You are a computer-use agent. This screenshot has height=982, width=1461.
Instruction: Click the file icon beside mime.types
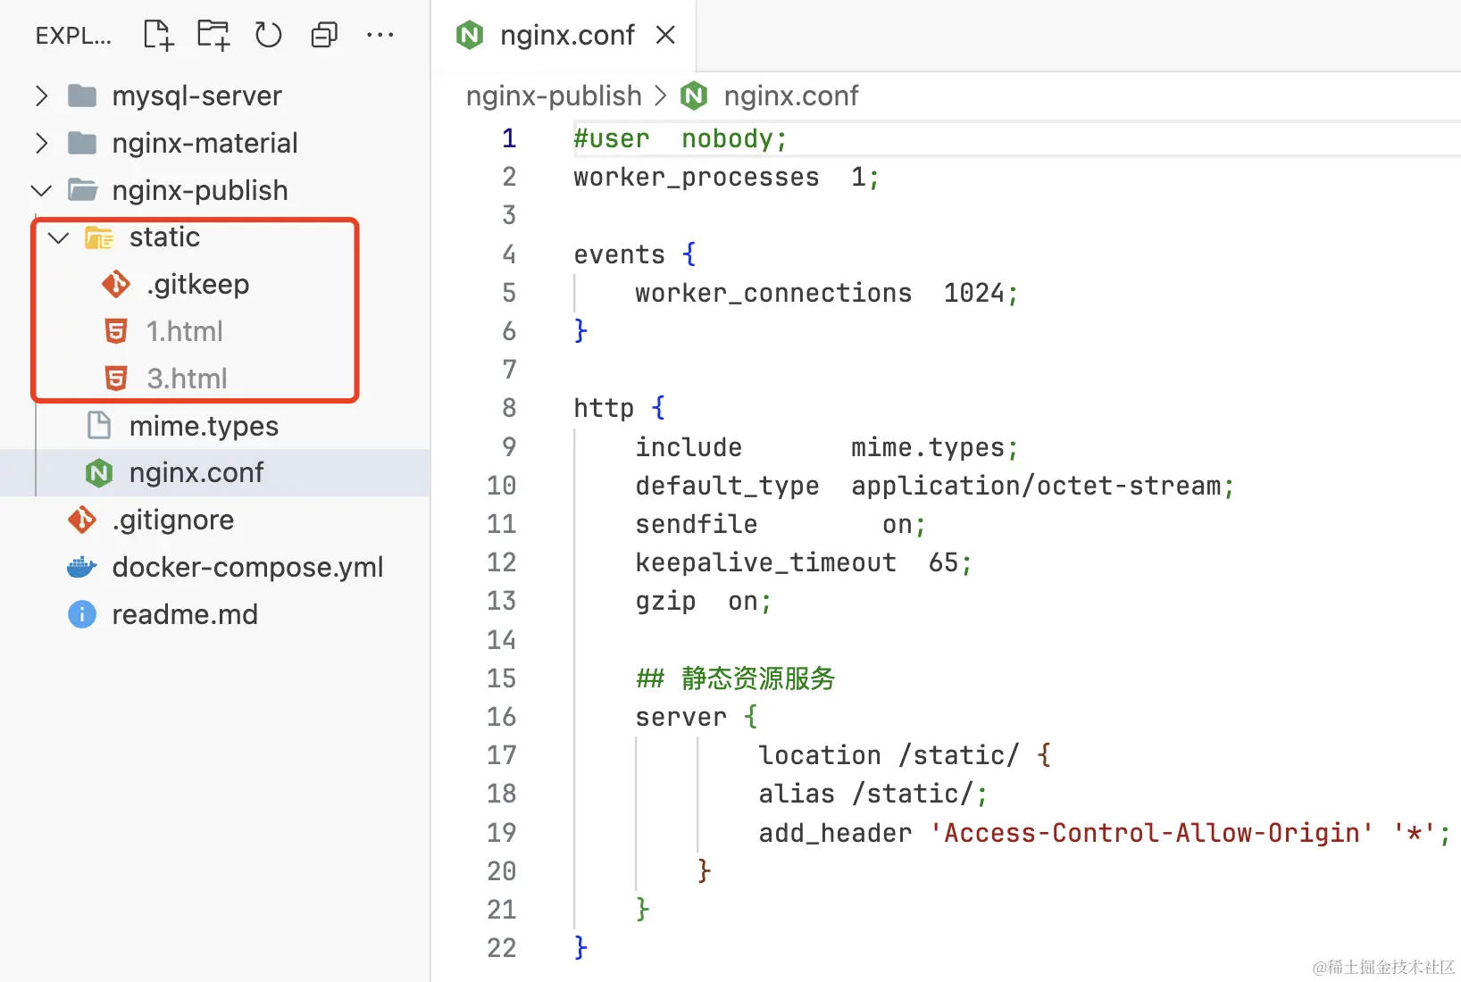(x=99, y=426)
